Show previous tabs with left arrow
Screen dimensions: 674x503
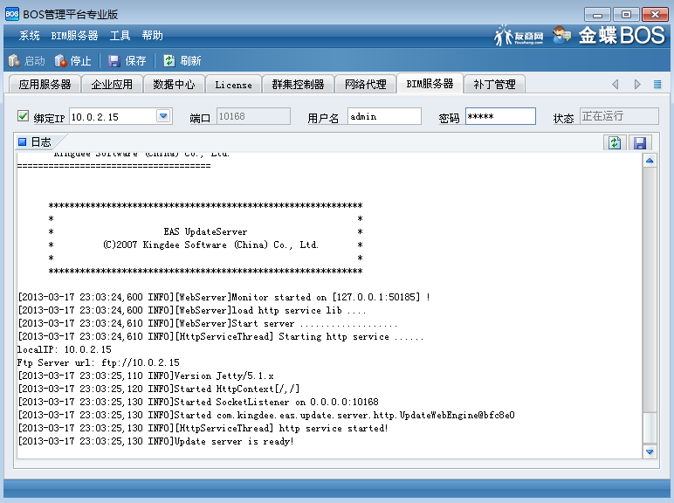(x=616, y=84)
